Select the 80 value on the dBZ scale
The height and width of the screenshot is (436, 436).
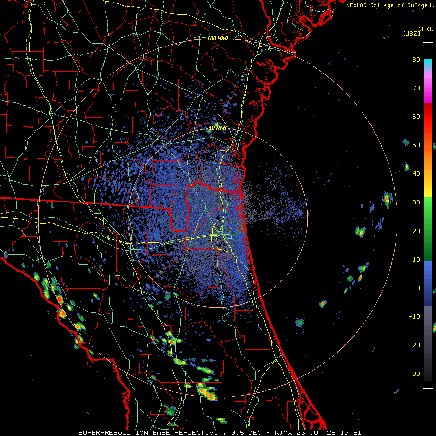416,59
